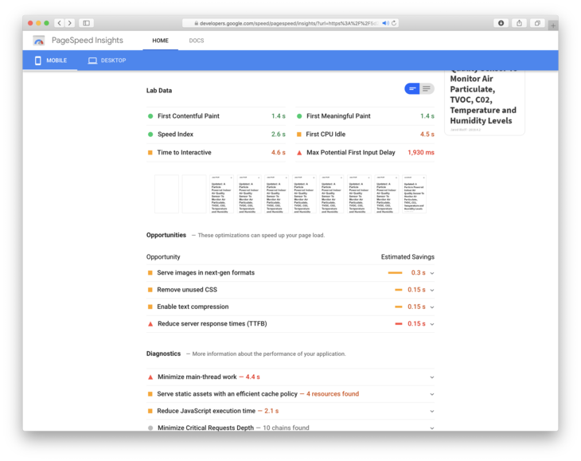Click the Diagnostics section heading
The height and width of the screenshot is (461, 581).
[x=163, y=354]
